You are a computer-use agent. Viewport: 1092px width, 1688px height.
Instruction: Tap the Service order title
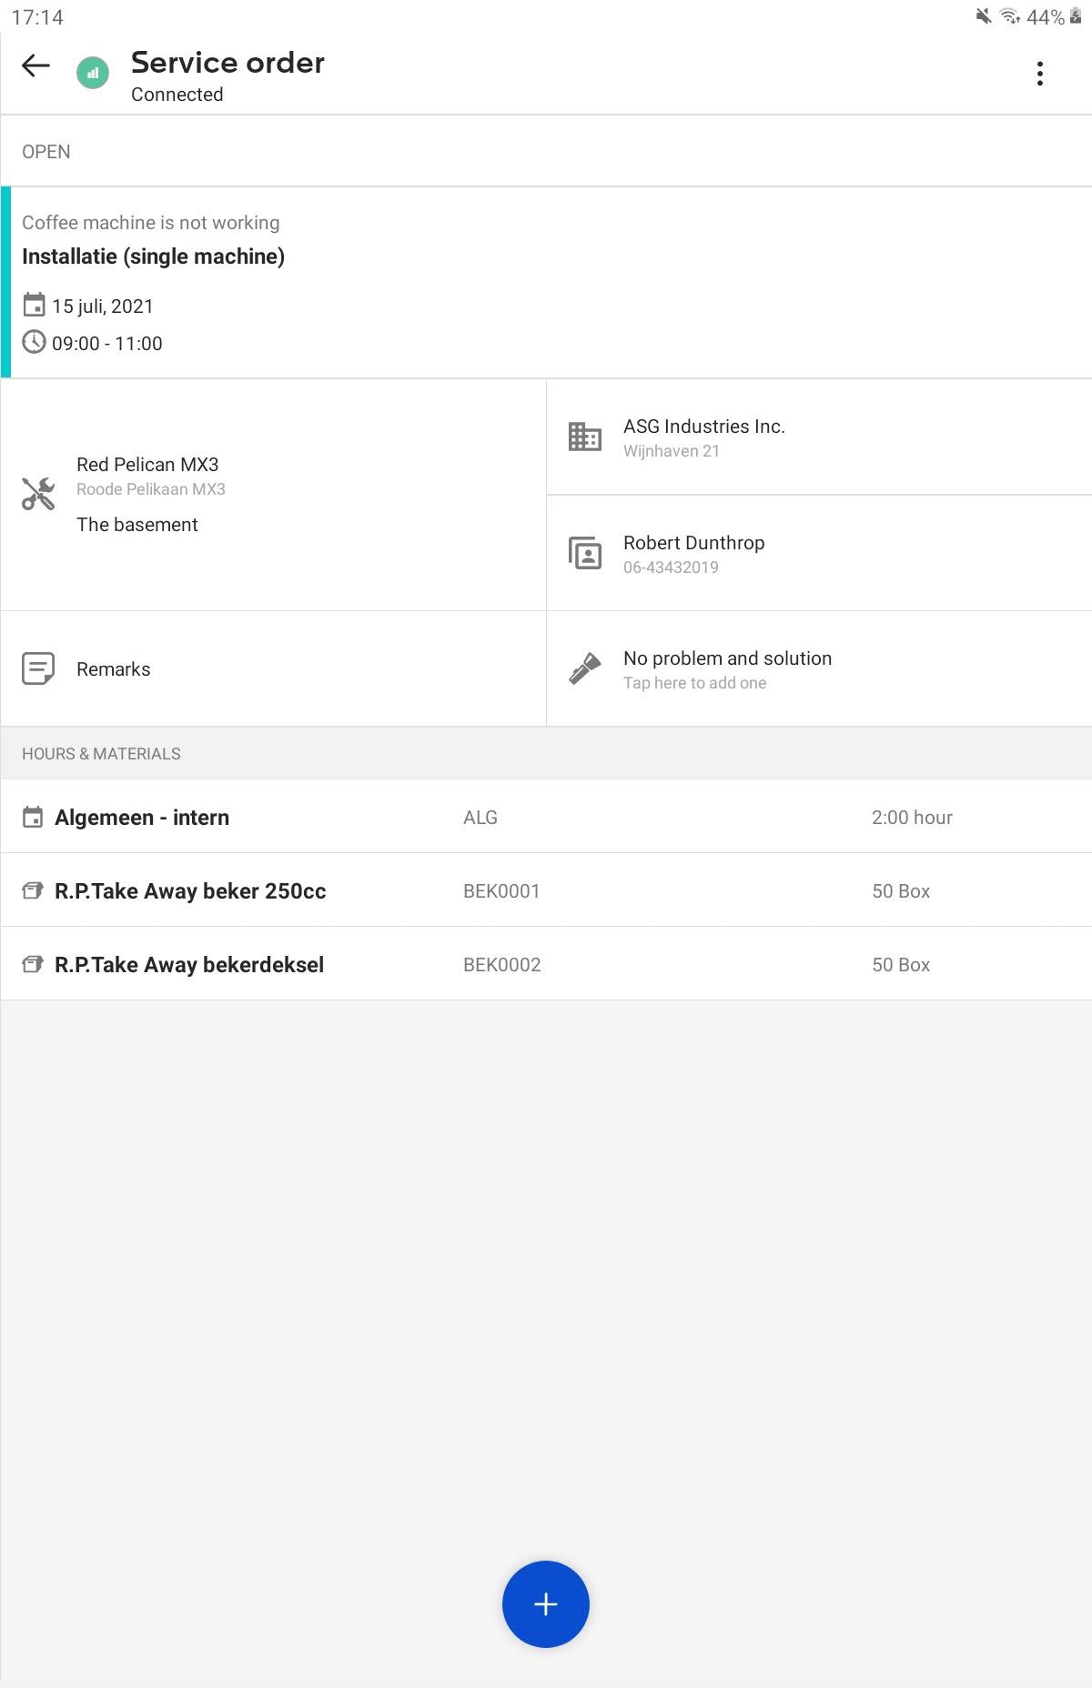coord(227,63)
